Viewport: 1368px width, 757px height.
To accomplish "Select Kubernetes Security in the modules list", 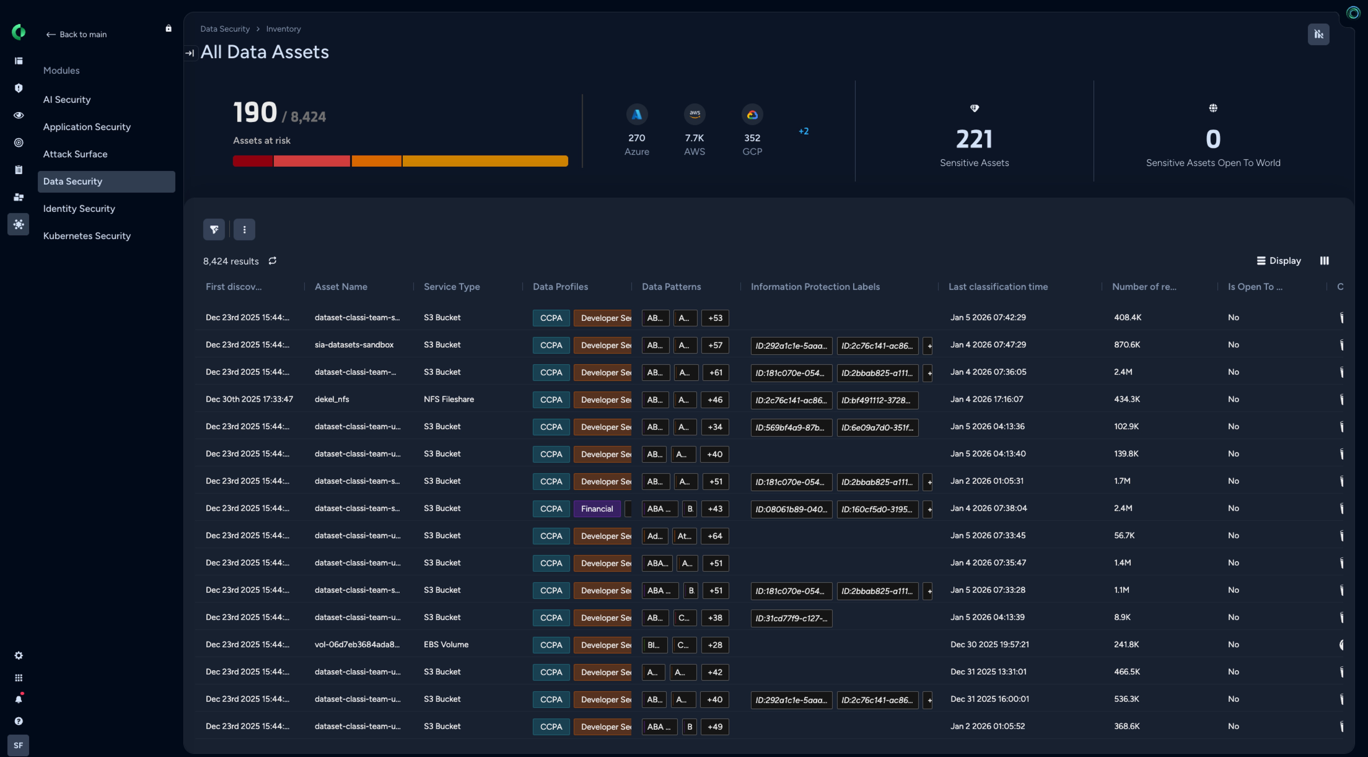I will click(86, 236).
